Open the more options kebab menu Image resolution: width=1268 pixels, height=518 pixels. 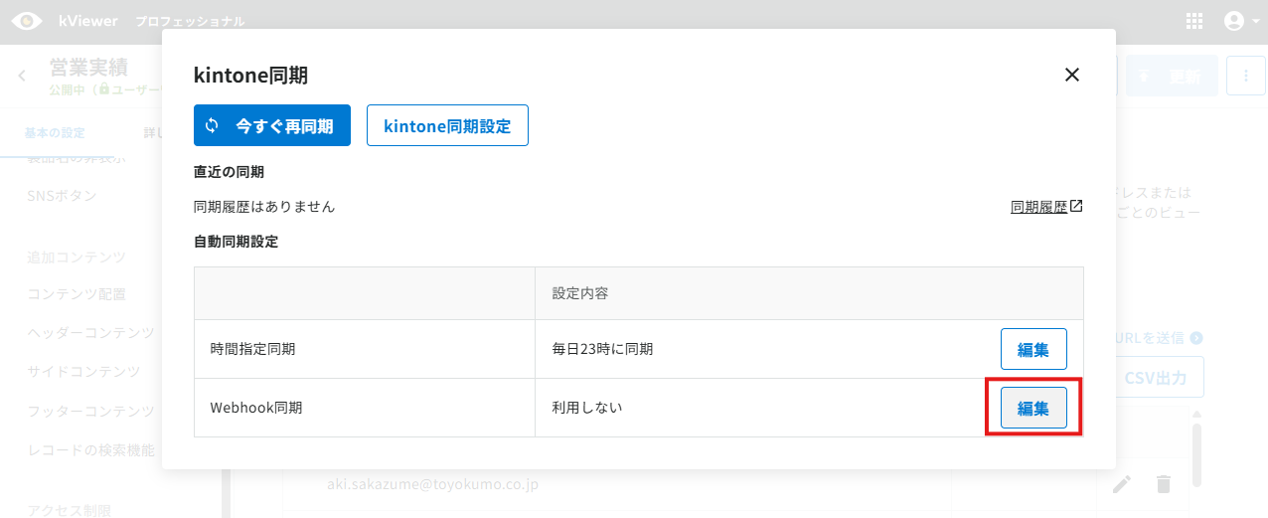tap(1246, 76)
